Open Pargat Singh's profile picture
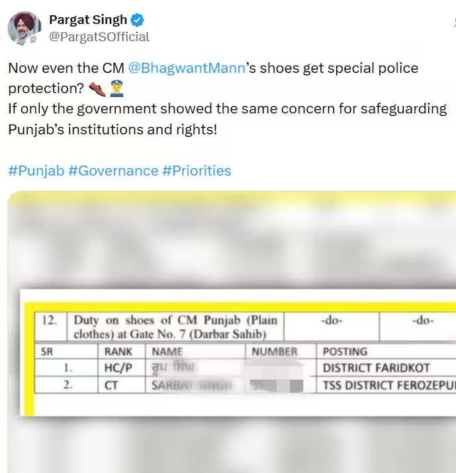Screen dimensions: 456x473 click(x=24, y=28)
